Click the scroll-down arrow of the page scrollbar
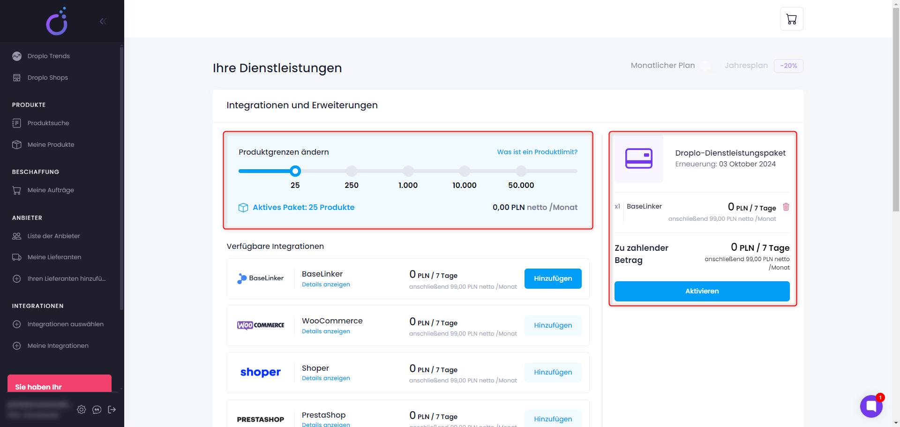This screenshot has height=427, width=900. [896, 423]
